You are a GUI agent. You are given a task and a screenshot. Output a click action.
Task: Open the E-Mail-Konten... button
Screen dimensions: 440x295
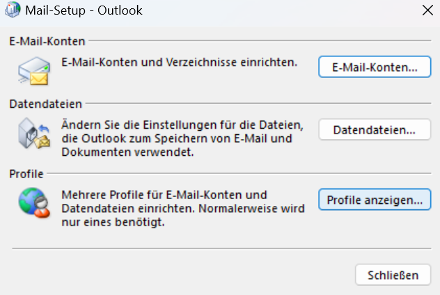point(375,67)
